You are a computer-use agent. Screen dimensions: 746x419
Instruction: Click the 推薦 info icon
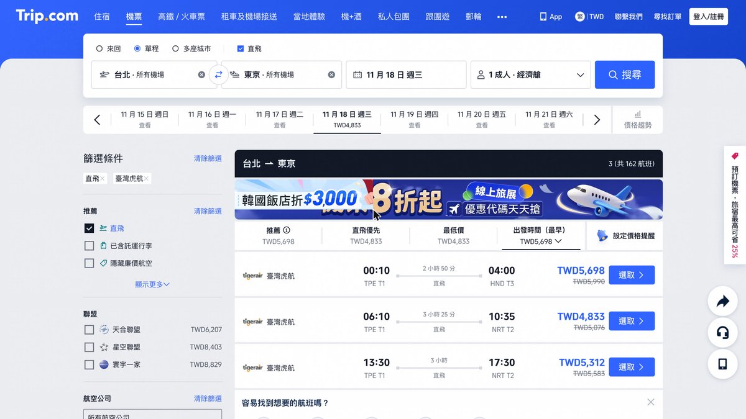[x=287, y=230]
